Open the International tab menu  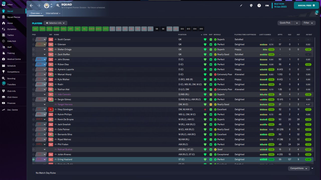coord(53,13)
